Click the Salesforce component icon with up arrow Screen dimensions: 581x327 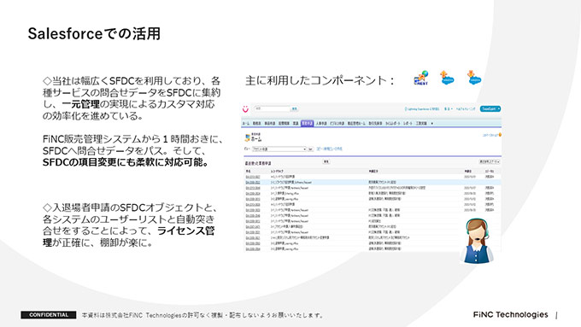coord(447,78)
